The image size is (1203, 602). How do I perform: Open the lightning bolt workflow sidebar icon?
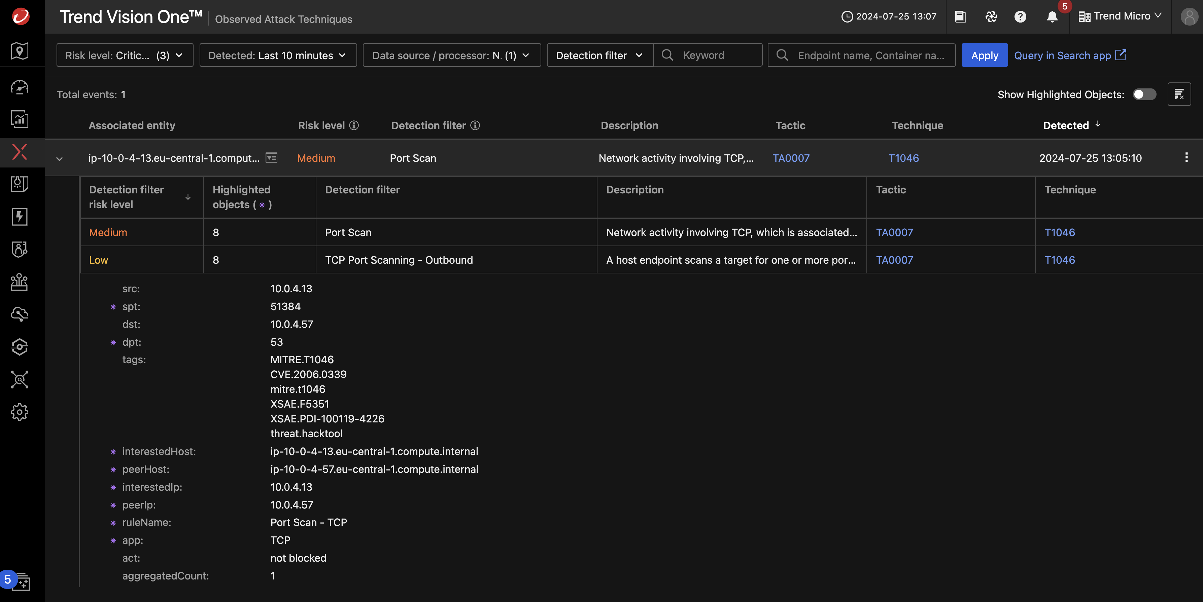[20, 217]
